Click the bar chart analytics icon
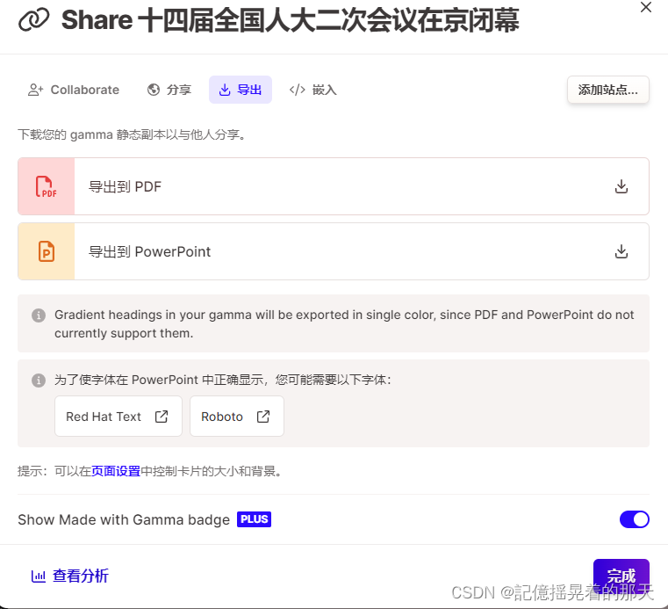Viewport: 668px width, 609px height. coord(39,576)
